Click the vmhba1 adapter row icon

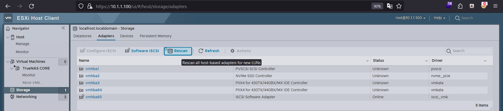[81, 69]
